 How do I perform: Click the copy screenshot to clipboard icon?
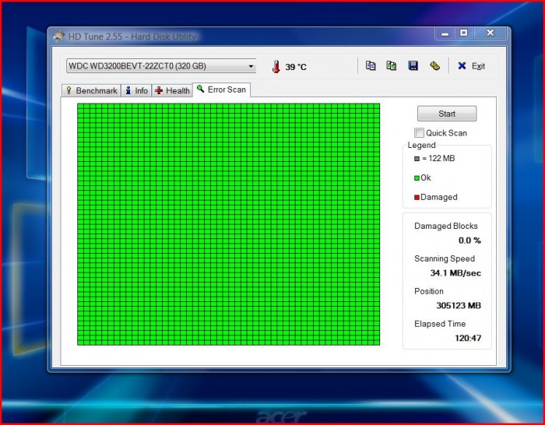click(392, 66)
